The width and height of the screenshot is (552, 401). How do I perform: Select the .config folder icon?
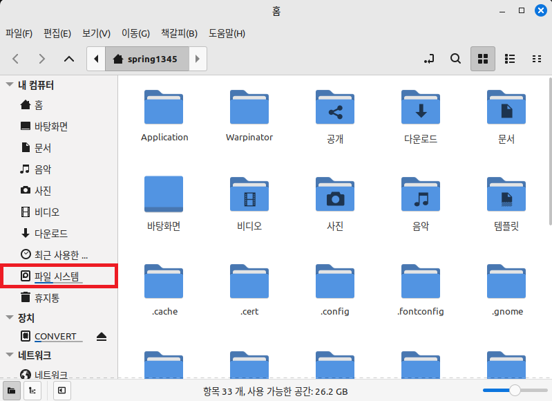click(335, 281)
